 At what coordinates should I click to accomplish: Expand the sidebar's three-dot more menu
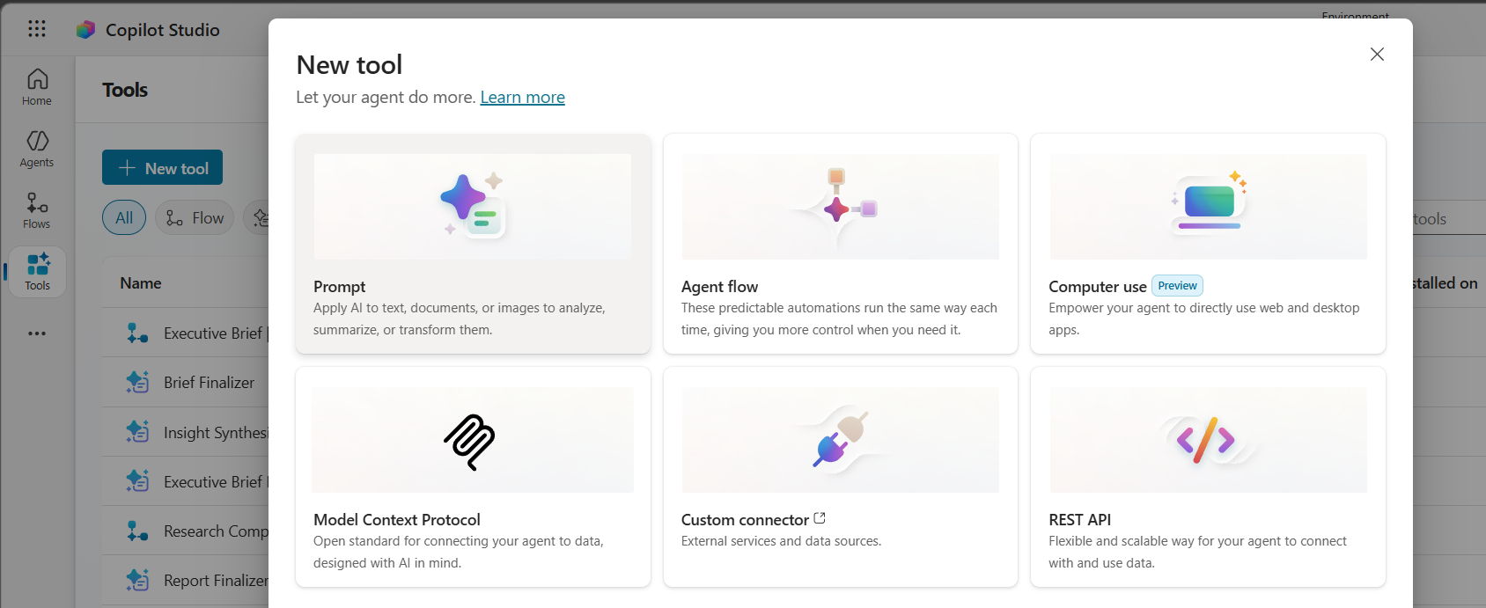coord(37,333)
